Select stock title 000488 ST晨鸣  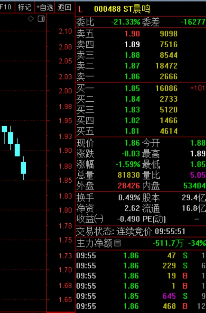pyautogui.click(x=122, y=9)
